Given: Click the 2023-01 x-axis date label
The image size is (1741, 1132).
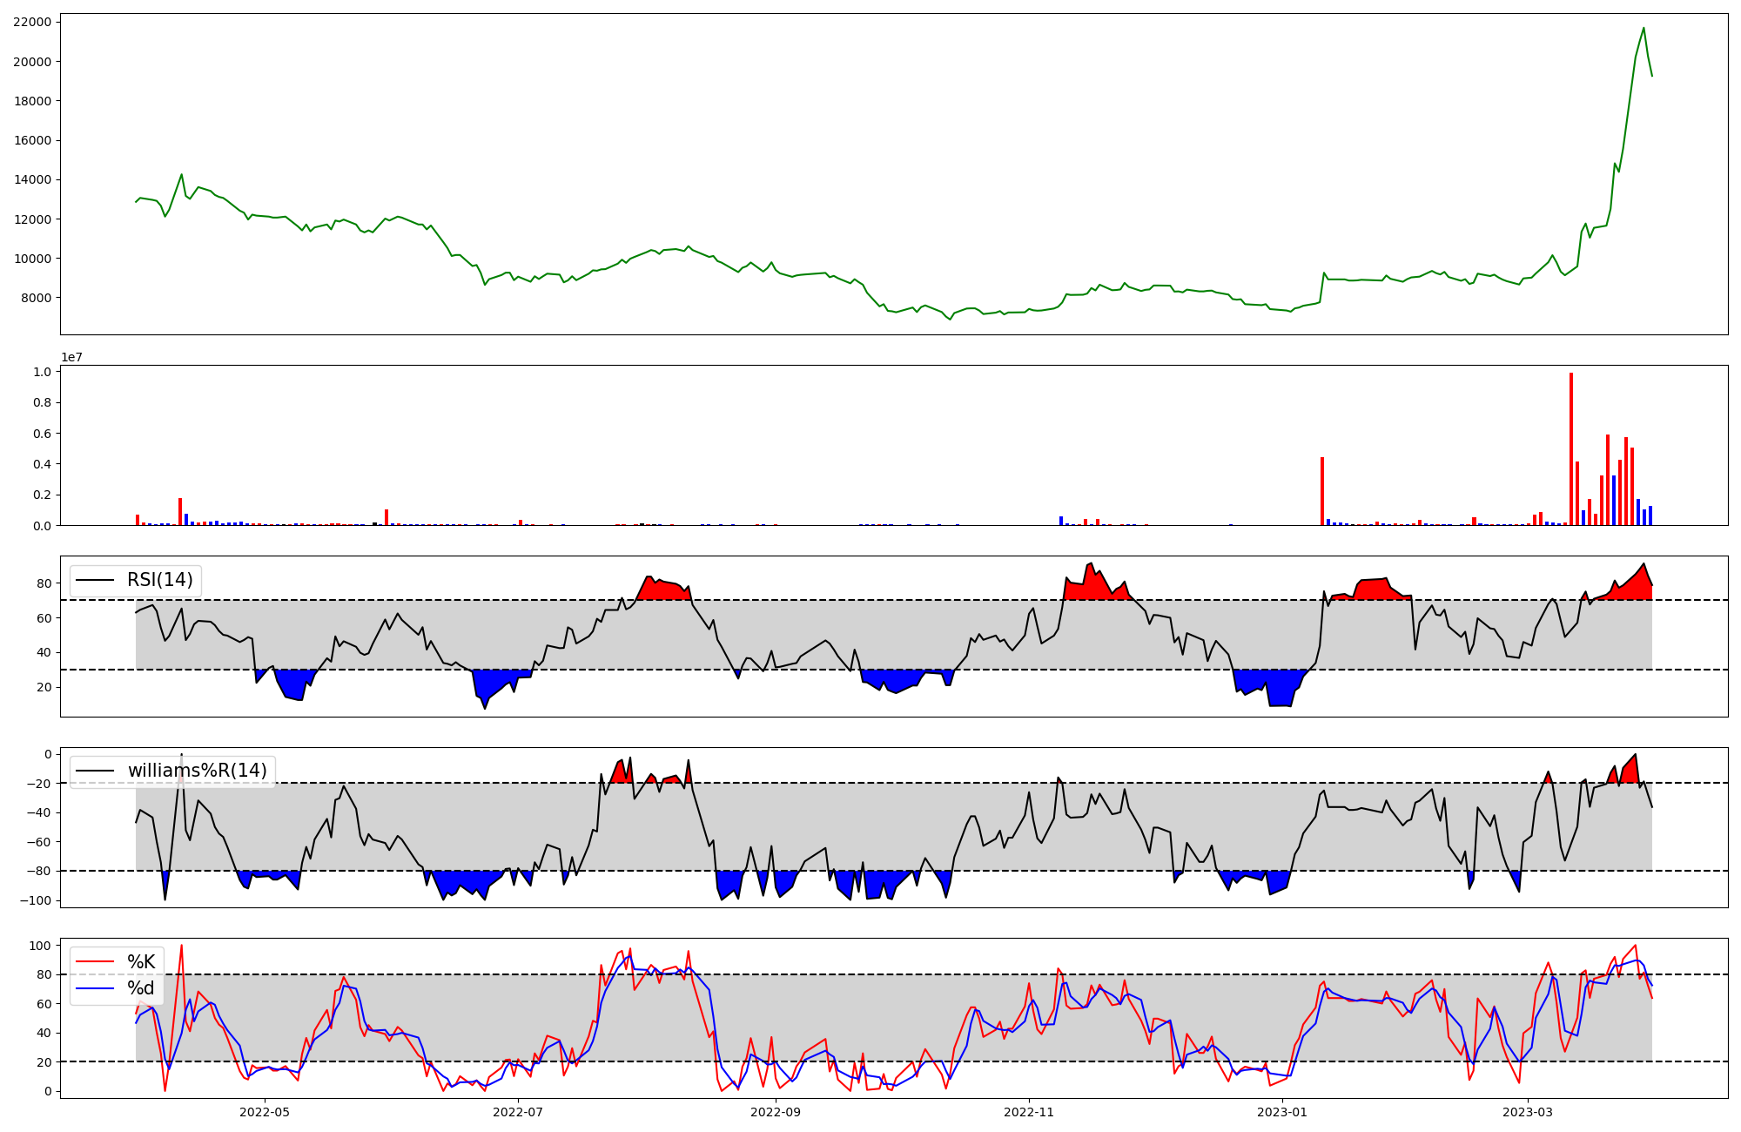Looking at the screenshot, I should coord(1282,1112).
